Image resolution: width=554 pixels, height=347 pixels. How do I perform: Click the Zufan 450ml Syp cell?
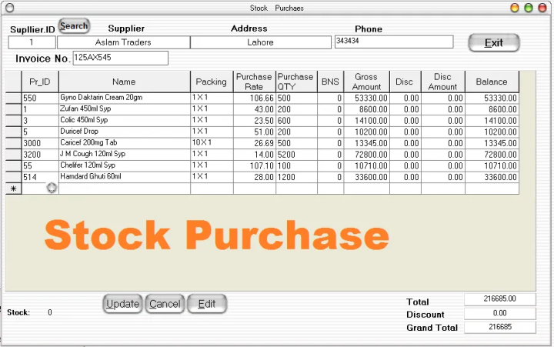click(125, 109)
